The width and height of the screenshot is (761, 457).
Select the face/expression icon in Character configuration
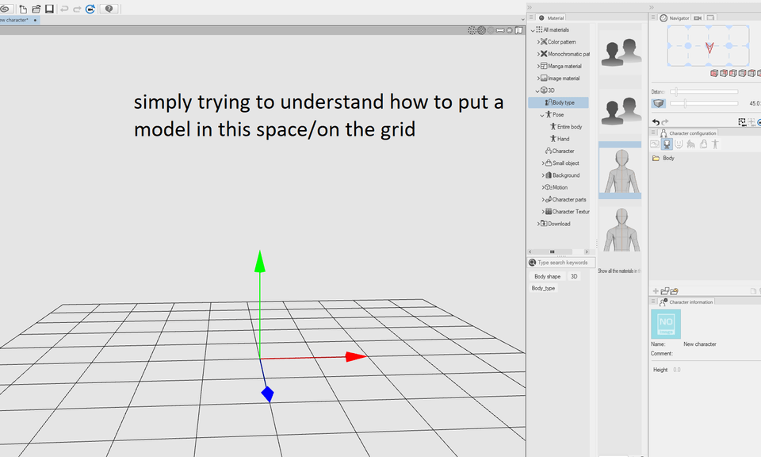tap(677, 144)
